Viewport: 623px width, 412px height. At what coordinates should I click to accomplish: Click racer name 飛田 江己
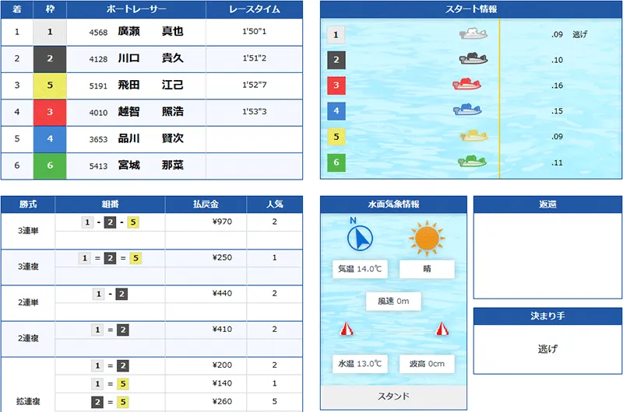(x=150, y=85)
